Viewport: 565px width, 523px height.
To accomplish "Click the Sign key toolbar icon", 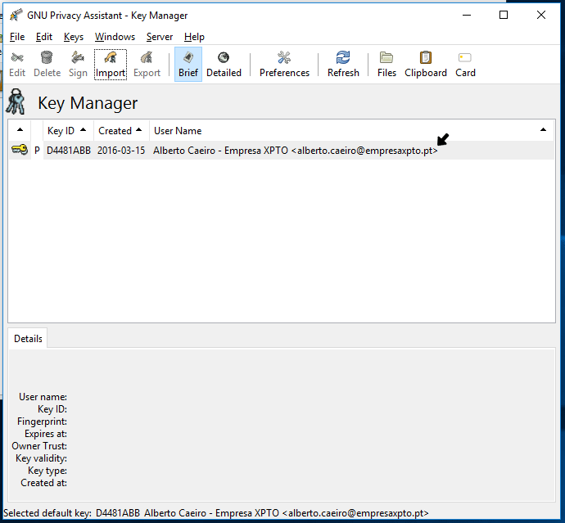I will (x=78, y=64).
